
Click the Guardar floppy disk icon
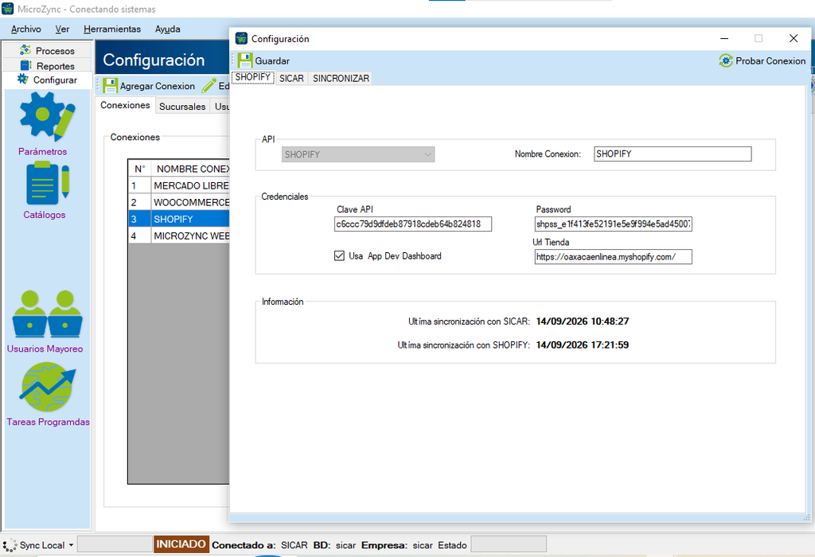[x=245, y=60]
